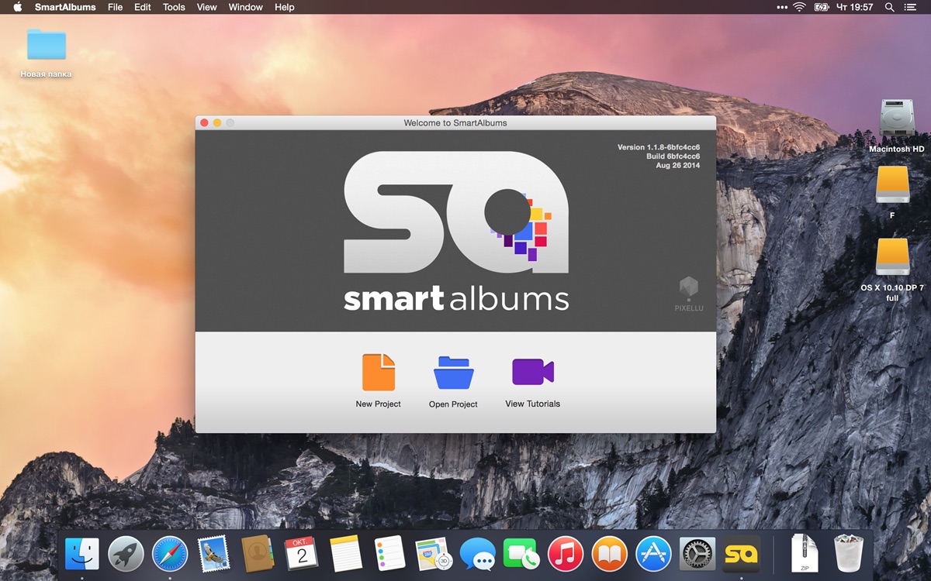Close the Welcome to SmartAlbums window
This screenshot has height=581, width=931.
tap(205, 122)
